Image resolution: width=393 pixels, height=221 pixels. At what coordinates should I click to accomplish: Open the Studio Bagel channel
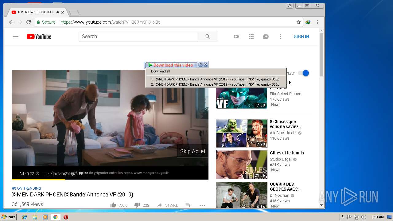[x=281, y=159]
